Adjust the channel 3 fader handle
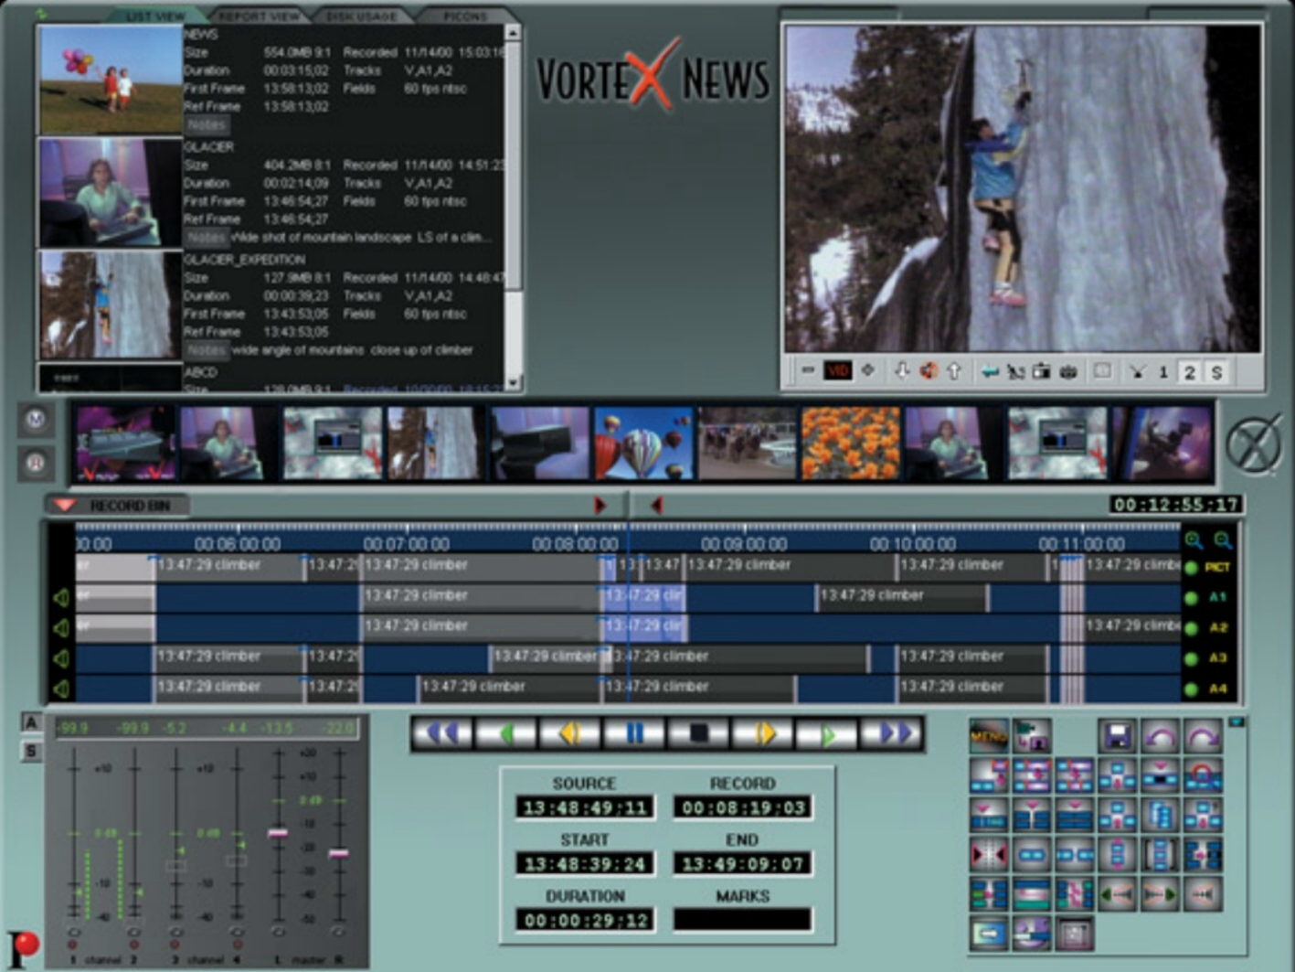Viewport: 1295px width, 972px height. coord(175,866)
